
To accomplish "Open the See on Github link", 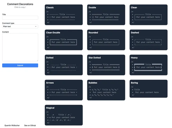I will click(x=30, y=125).
